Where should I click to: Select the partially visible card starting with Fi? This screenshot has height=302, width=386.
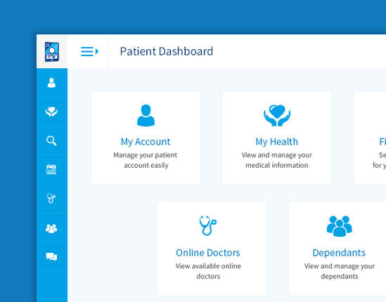[370, 138]
